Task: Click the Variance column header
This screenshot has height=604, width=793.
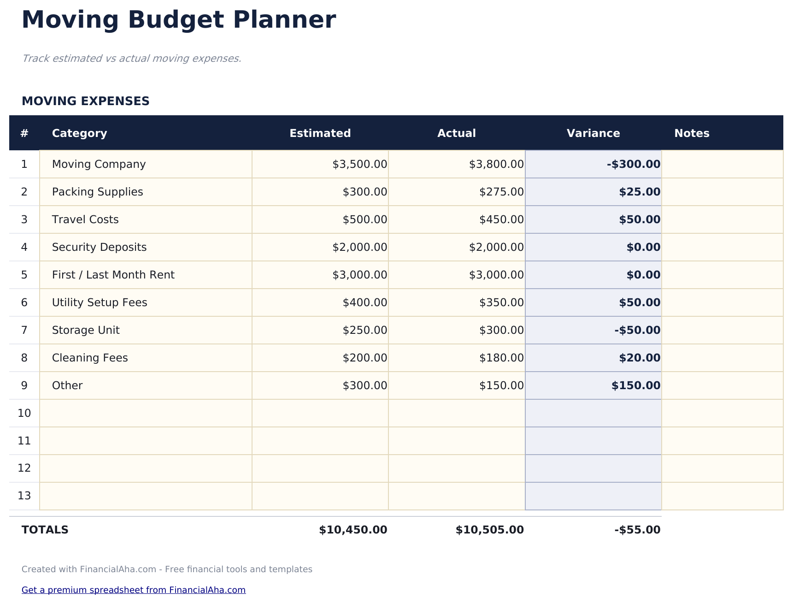Action: 593,133
